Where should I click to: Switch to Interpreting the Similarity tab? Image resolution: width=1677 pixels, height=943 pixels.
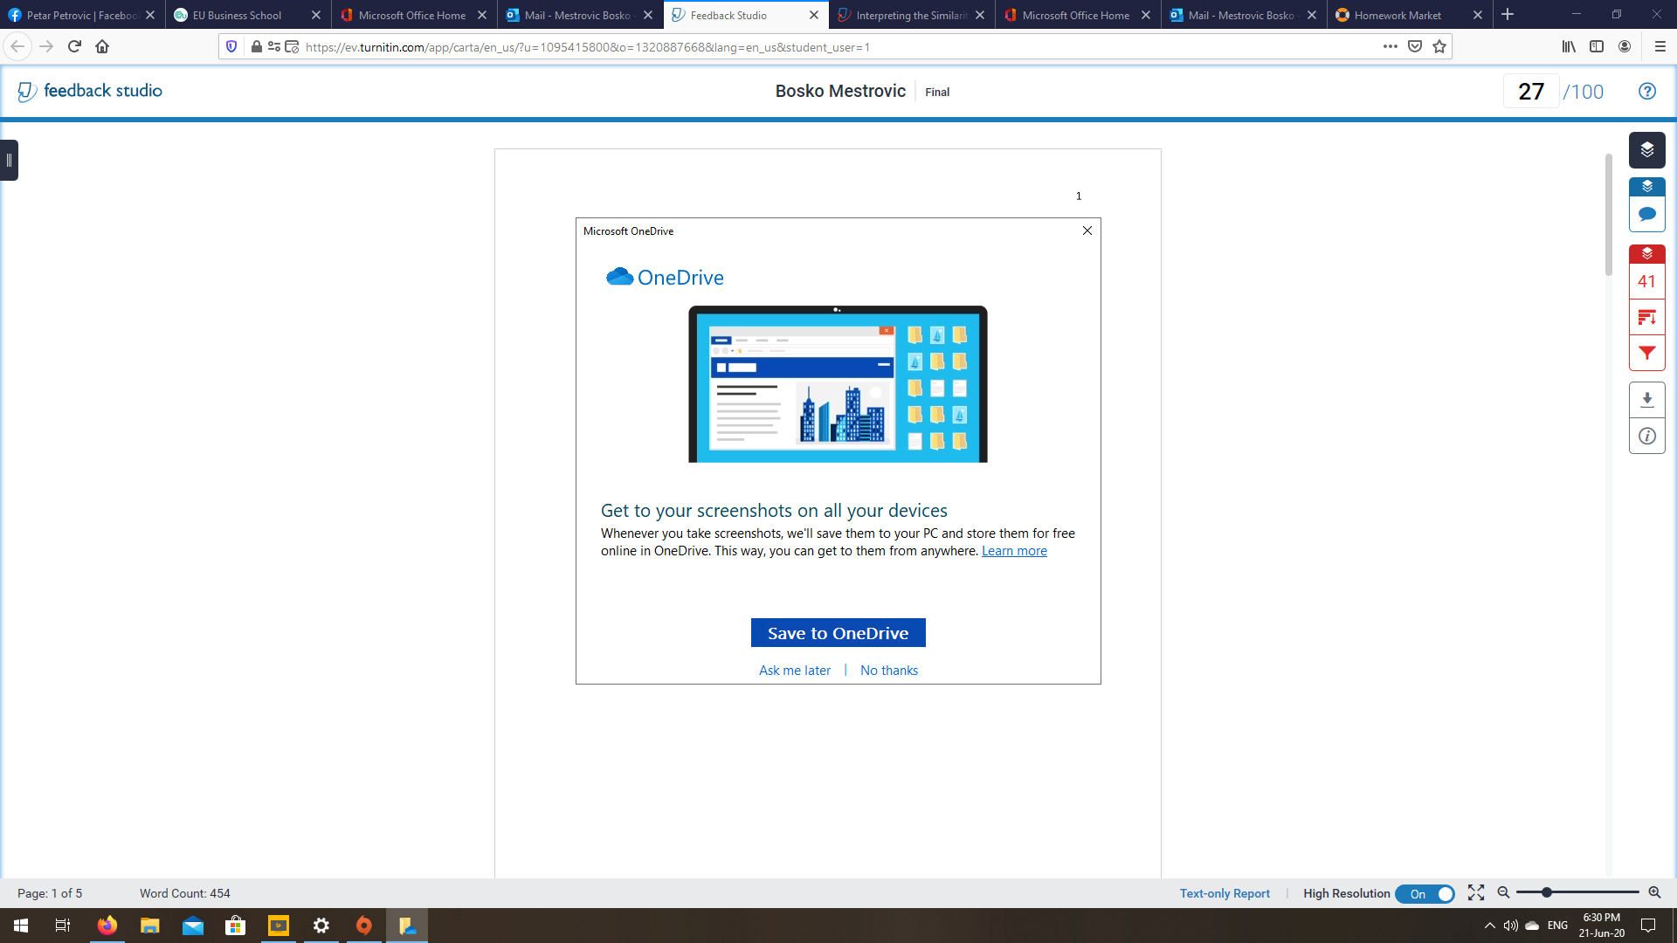pyautogui.click(x=912, y=15)
